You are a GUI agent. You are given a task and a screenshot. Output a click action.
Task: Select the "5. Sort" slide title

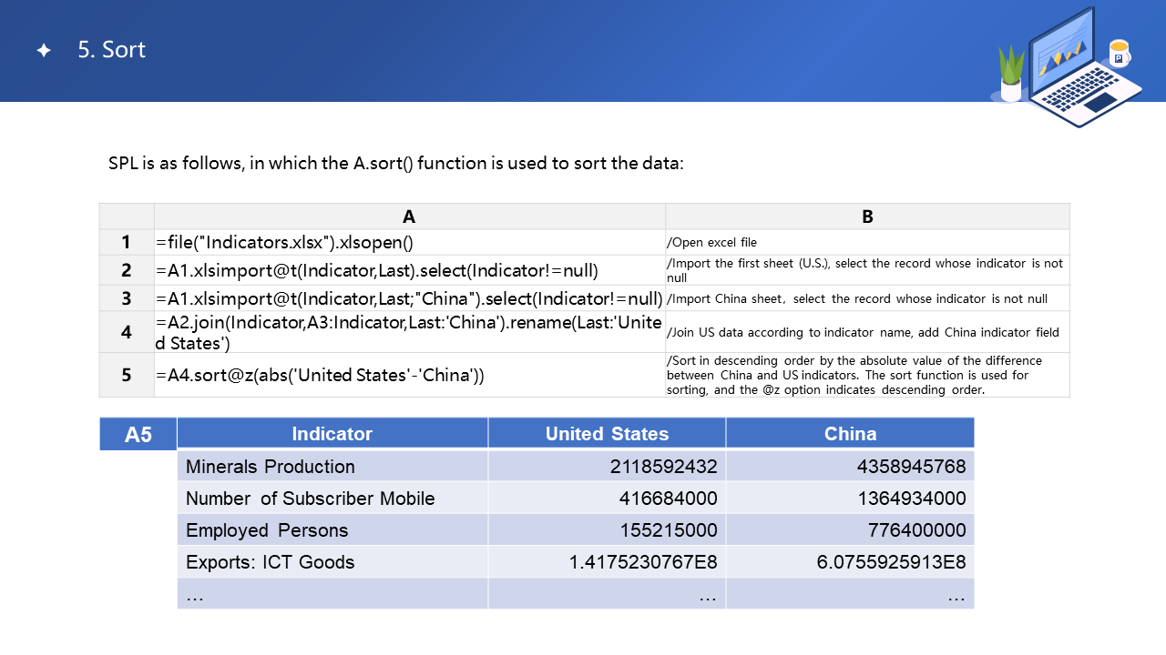112,50
